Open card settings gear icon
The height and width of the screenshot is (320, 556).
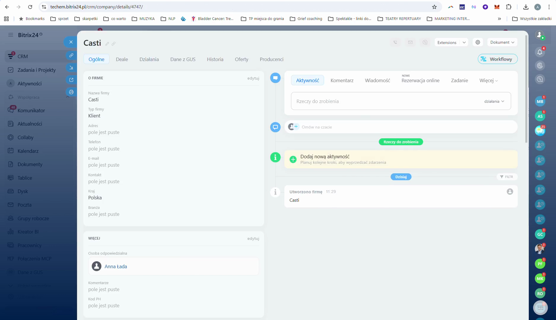click(478, 42)
